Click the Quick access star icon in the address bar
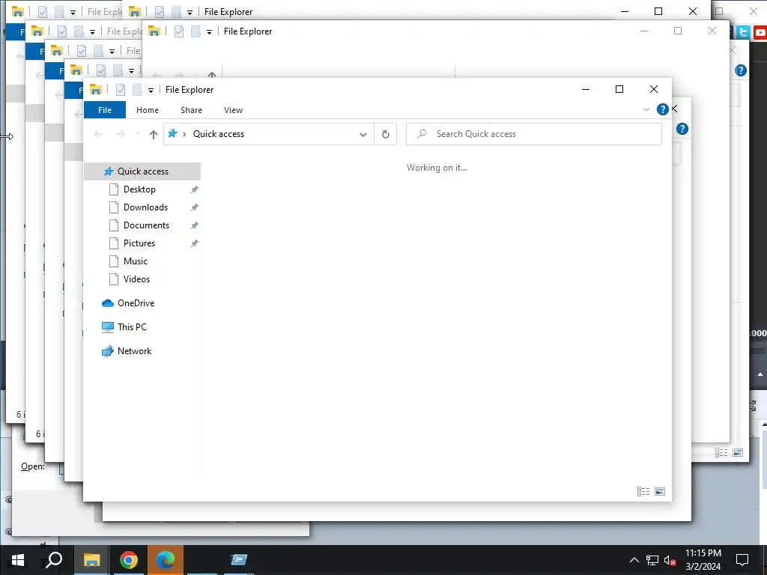The height and width of the screenshot is (575, 767). [172, 133]
